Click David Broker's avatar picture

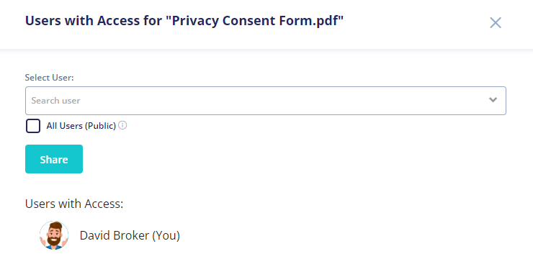[54, 235]
